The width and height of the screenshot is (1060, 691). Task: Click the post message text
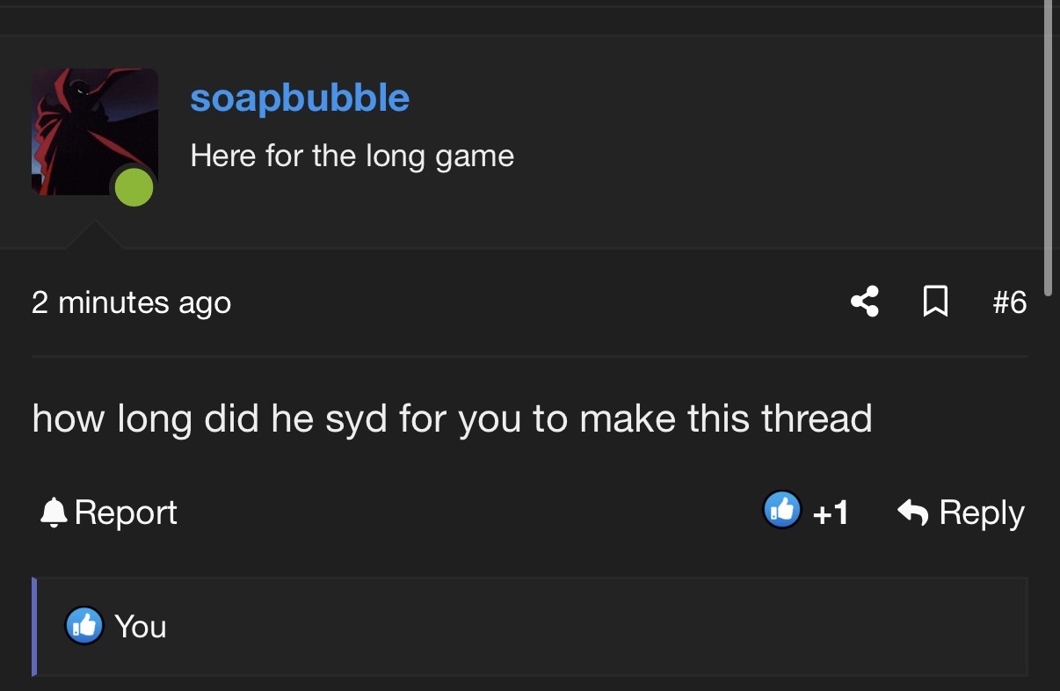coord(452,418)
